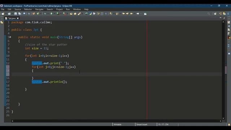Open the Help menu
Image resolution: width=231 pixels, height=130 pixels.
coord(86,9)
